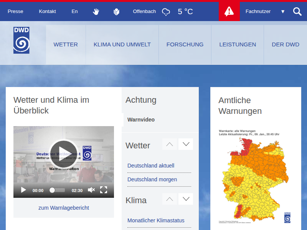This screenshot has height=230, width=307.
Task: Click the rain cloud weather icon
Action: [x=166, y=12]
